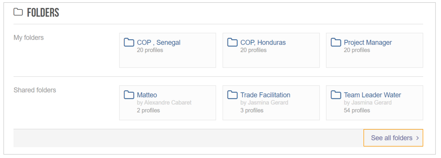The image size is (441, 158).
Task: Click the folder icon beside FOLDERS heading
Action: [x=18, y=12]
